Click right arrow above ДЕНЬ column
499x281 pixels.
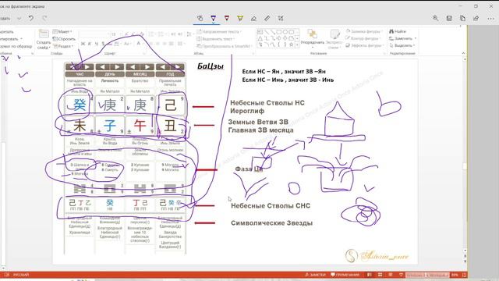point(117,67)
